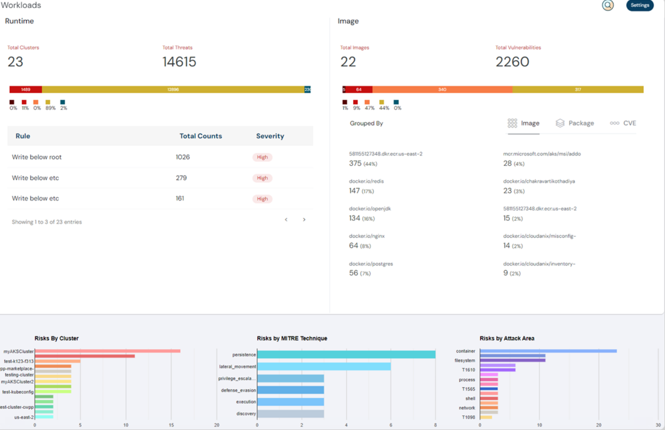Click the 12896 yellow runtime threat bar segment
The image size is (665, 430).
click(x=173, y=89)
